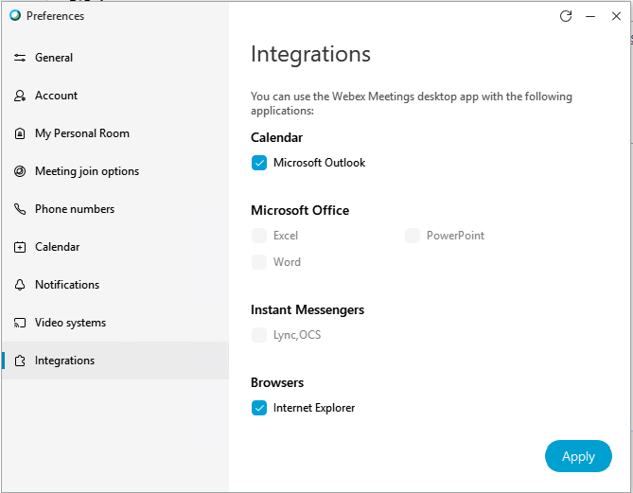Click the Phone numbers handset icon
633x493 pixels.
click(x=20, y=209)
